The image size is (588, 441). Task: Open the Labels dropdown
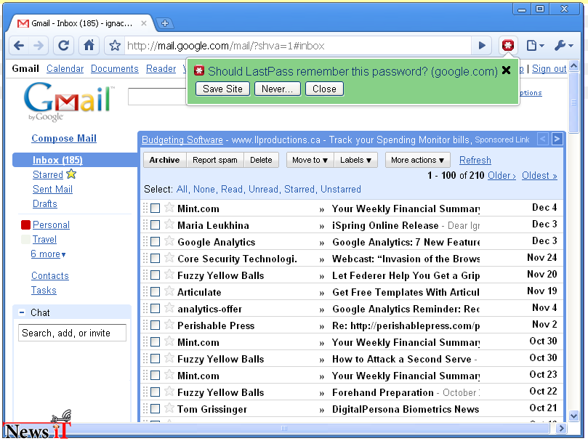[x=355, y=160]
